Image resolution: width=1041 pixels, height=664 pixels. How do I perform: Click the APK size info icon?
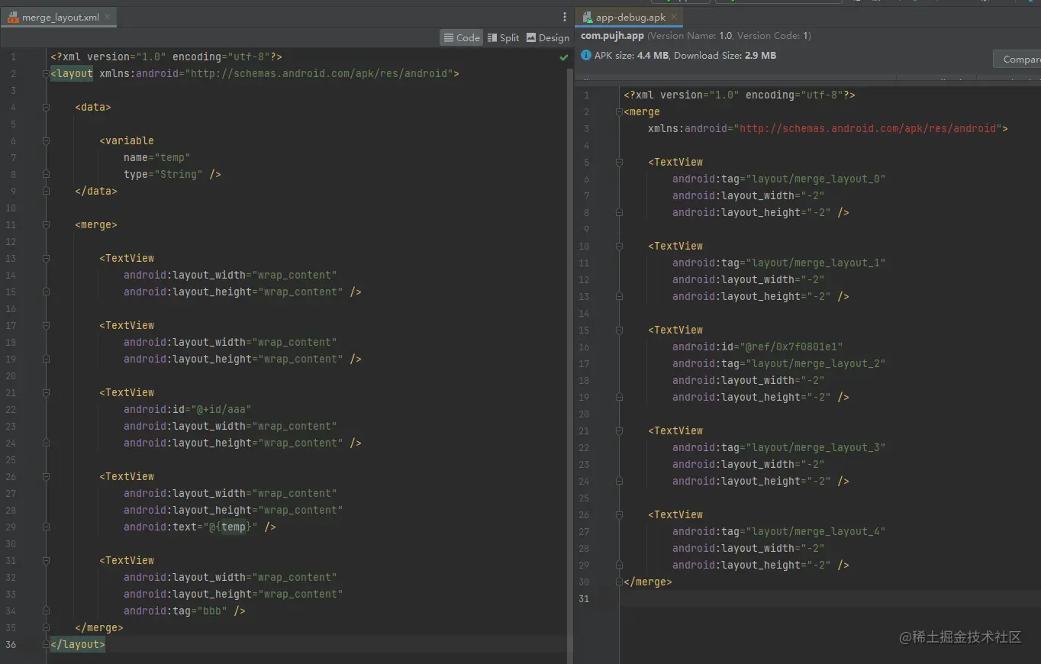pos(586,56)
